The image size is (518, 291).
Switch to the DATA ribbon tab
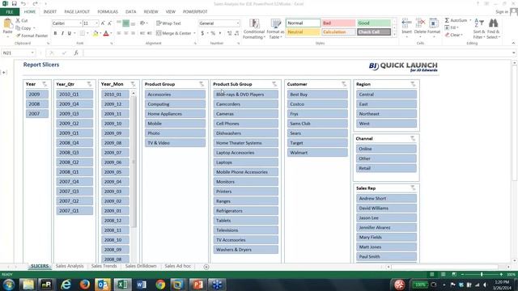[x=130, y=12]
